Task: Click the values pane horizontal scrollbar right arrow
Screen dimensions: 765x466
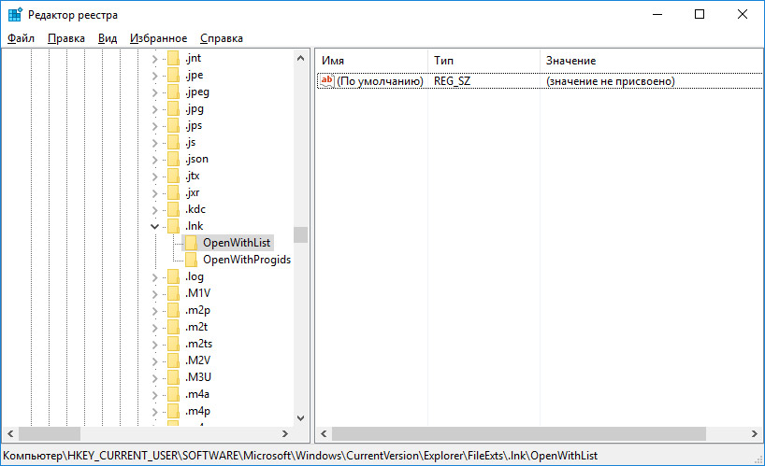Action: [757, 434]
